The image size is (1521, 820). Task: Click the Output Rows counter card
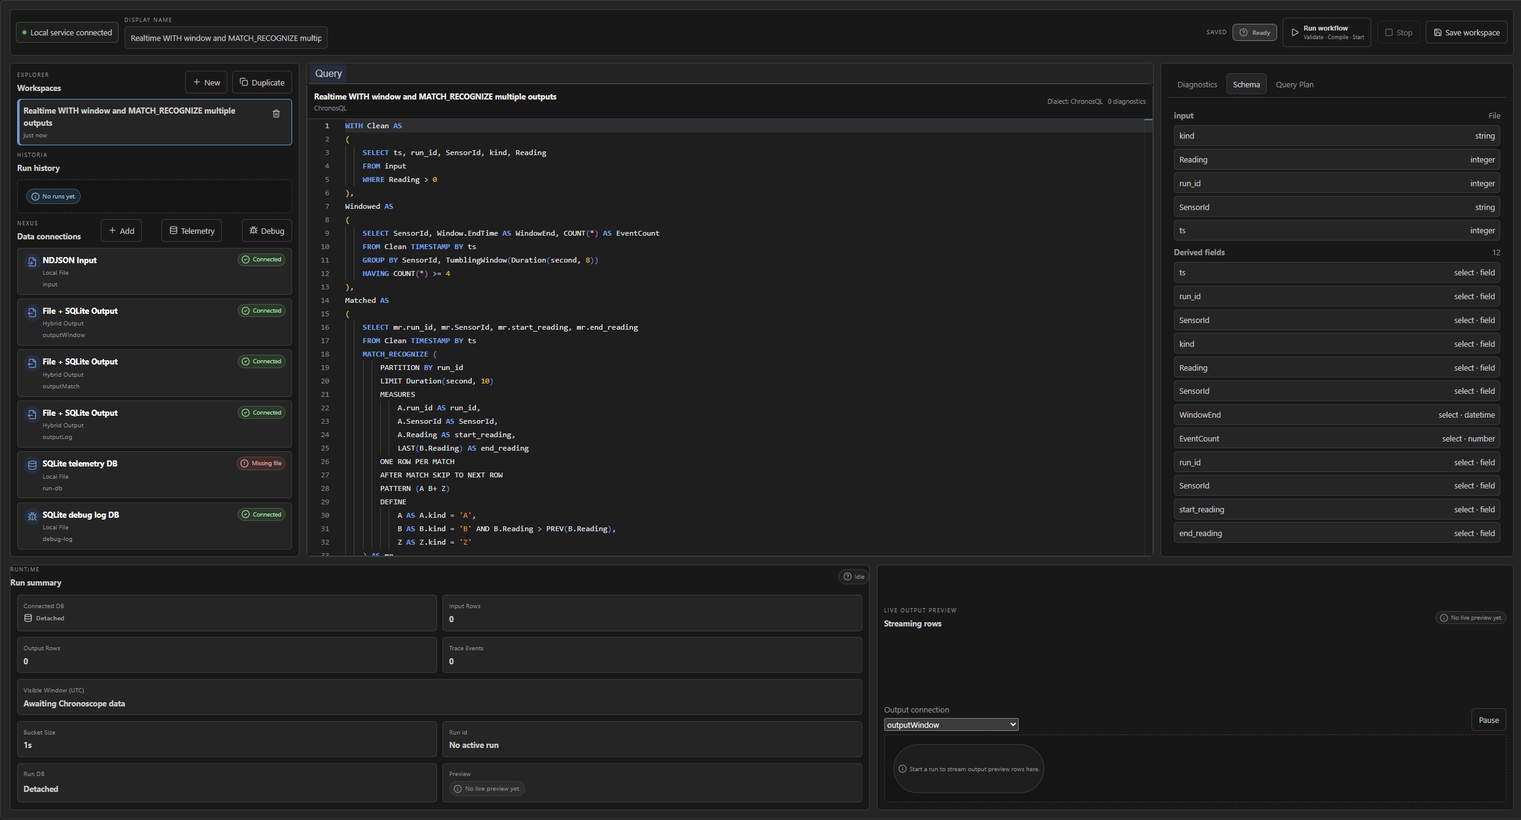click(x=227, y=655)
